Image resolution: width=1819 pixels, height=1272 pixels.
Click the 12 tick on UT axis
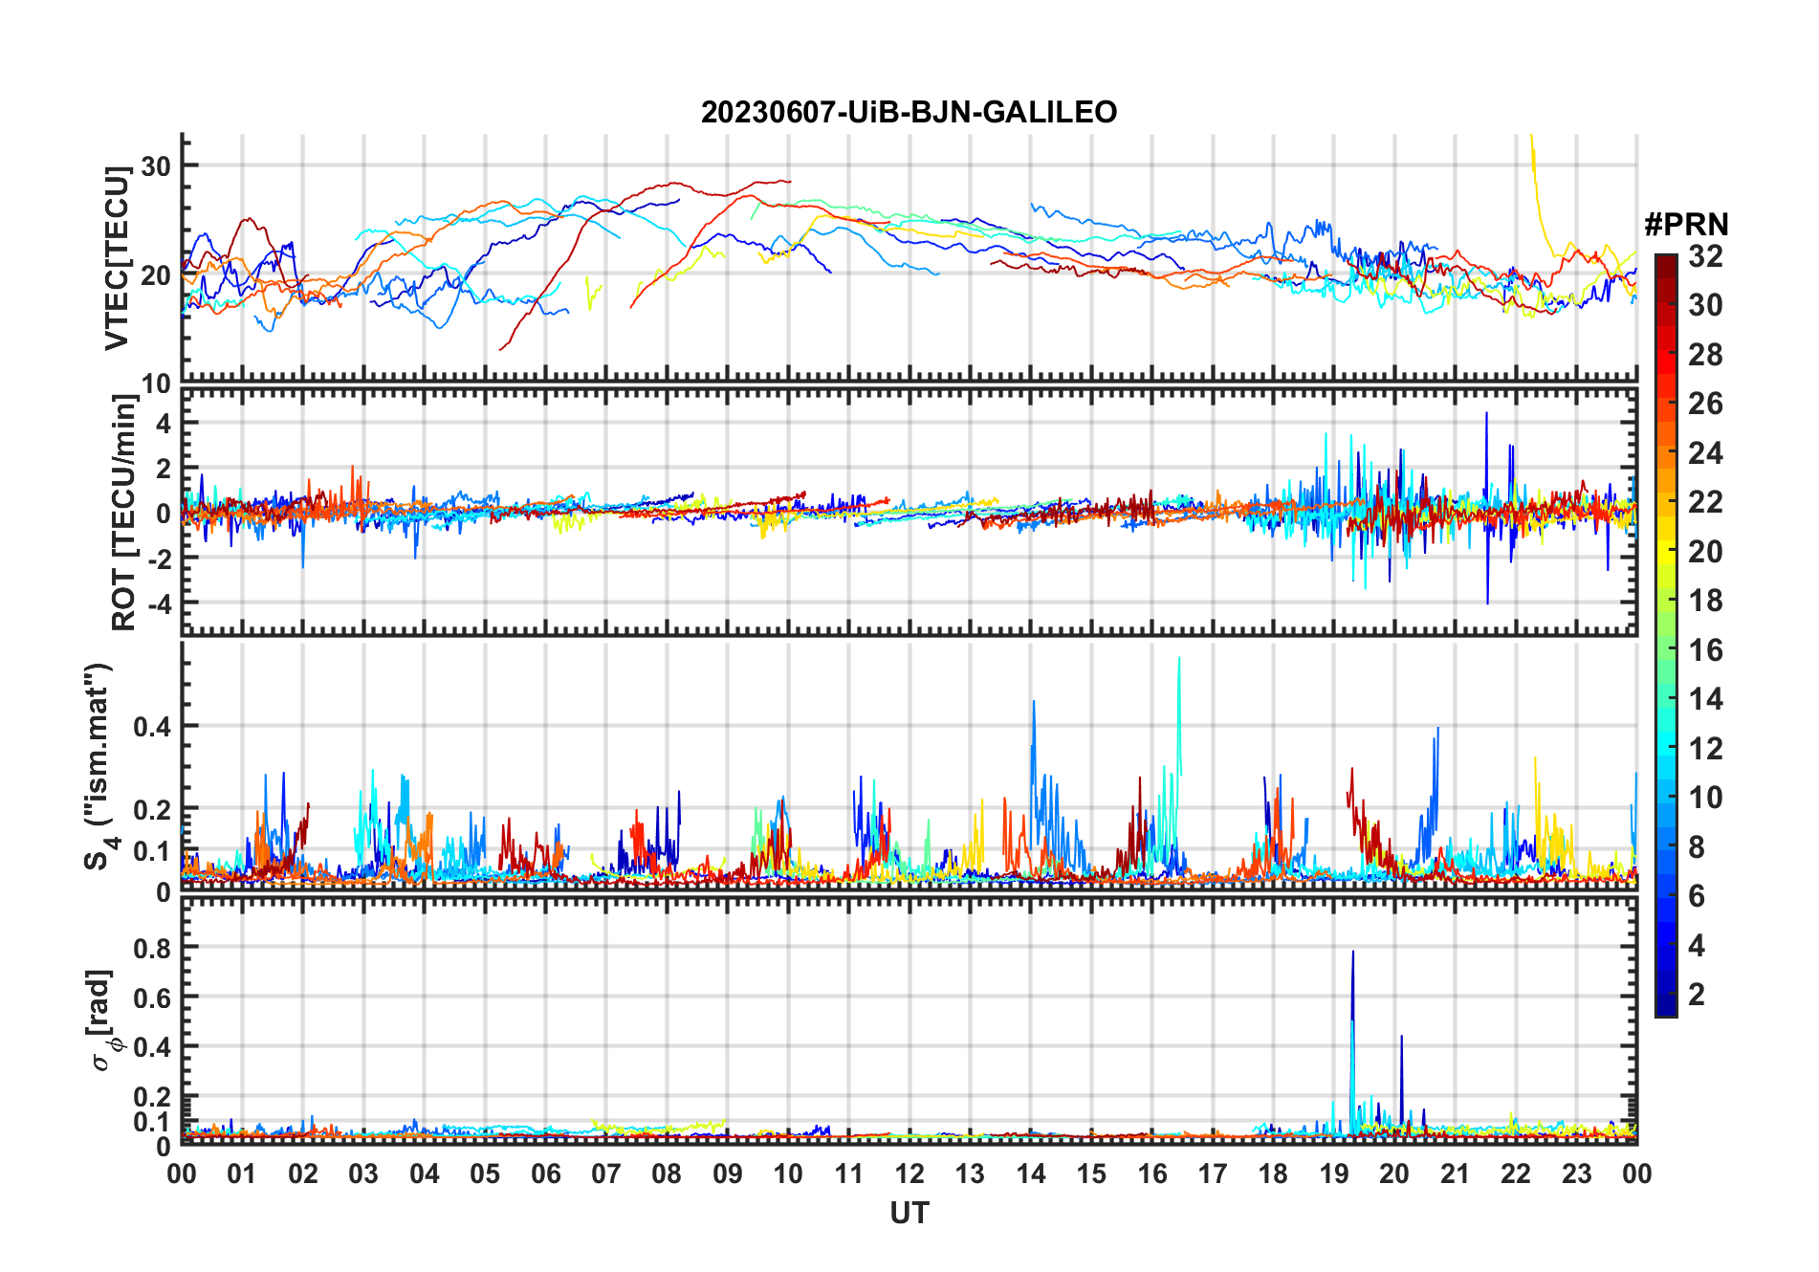click(909, 1173)
